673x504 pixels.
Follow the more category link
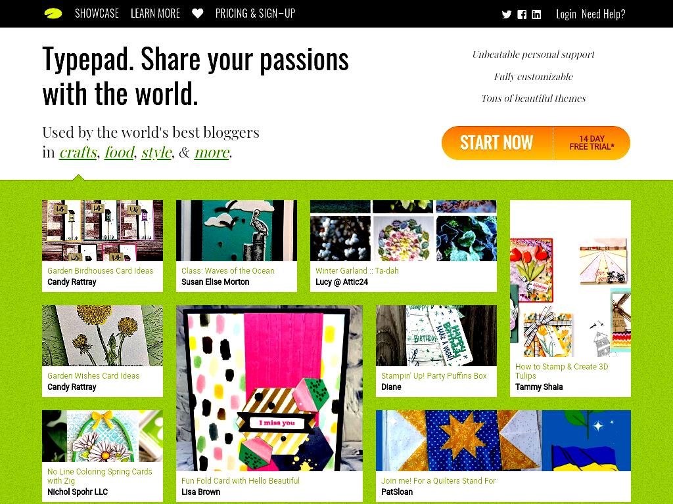click(x=212, y=152)
